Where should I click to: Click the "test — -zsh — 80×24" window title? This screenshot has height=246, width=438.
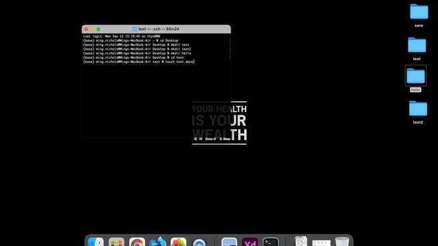pos(159,29)
